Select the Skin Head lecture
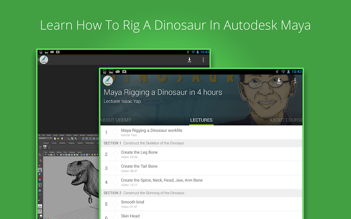The image size is (351, 219). 130,216
